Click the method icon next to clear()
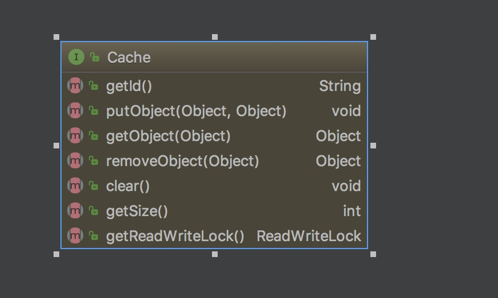Image resolution: width=498 pixels, height=298 pixels. tap(75, 186)
